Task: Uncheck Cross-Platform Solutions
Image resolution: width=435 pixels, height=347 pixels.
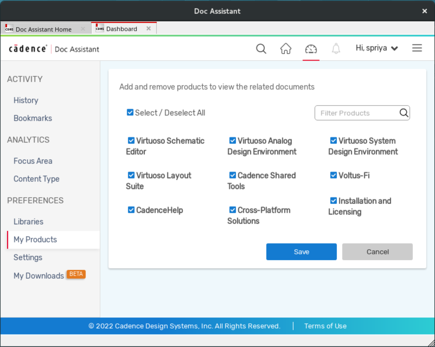Action: [x=233, y=209]
